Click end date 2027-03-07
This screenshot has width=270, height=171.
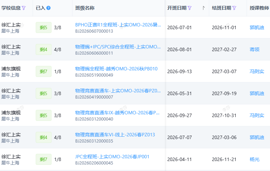point(224,71)
